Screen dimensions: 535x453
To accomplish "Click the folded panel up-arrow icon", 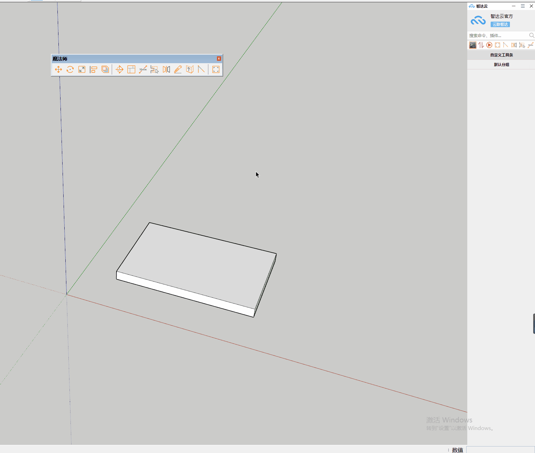I will pyautogui.click(x=189, y=69).
